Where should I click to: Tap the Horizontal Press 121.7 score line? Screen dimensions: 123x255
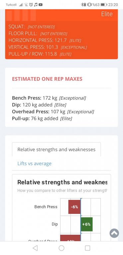45,40
